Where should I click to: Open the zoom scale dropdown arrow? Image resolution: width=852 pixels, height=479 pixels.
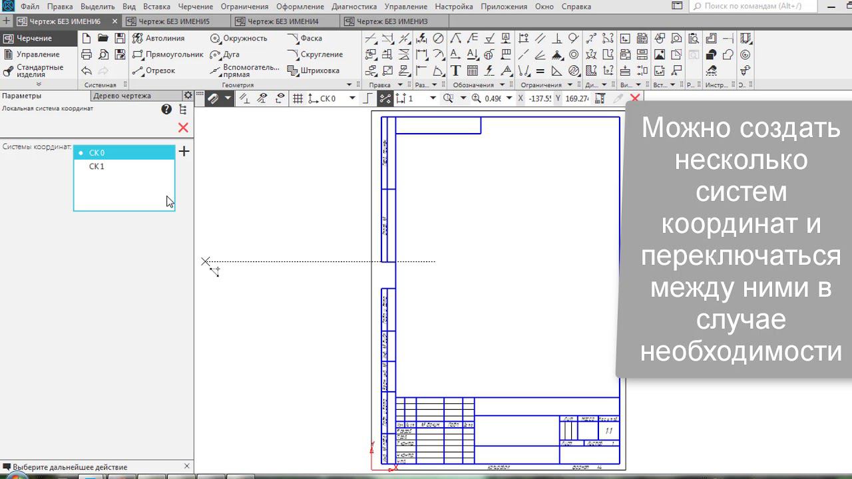[509, 98]
